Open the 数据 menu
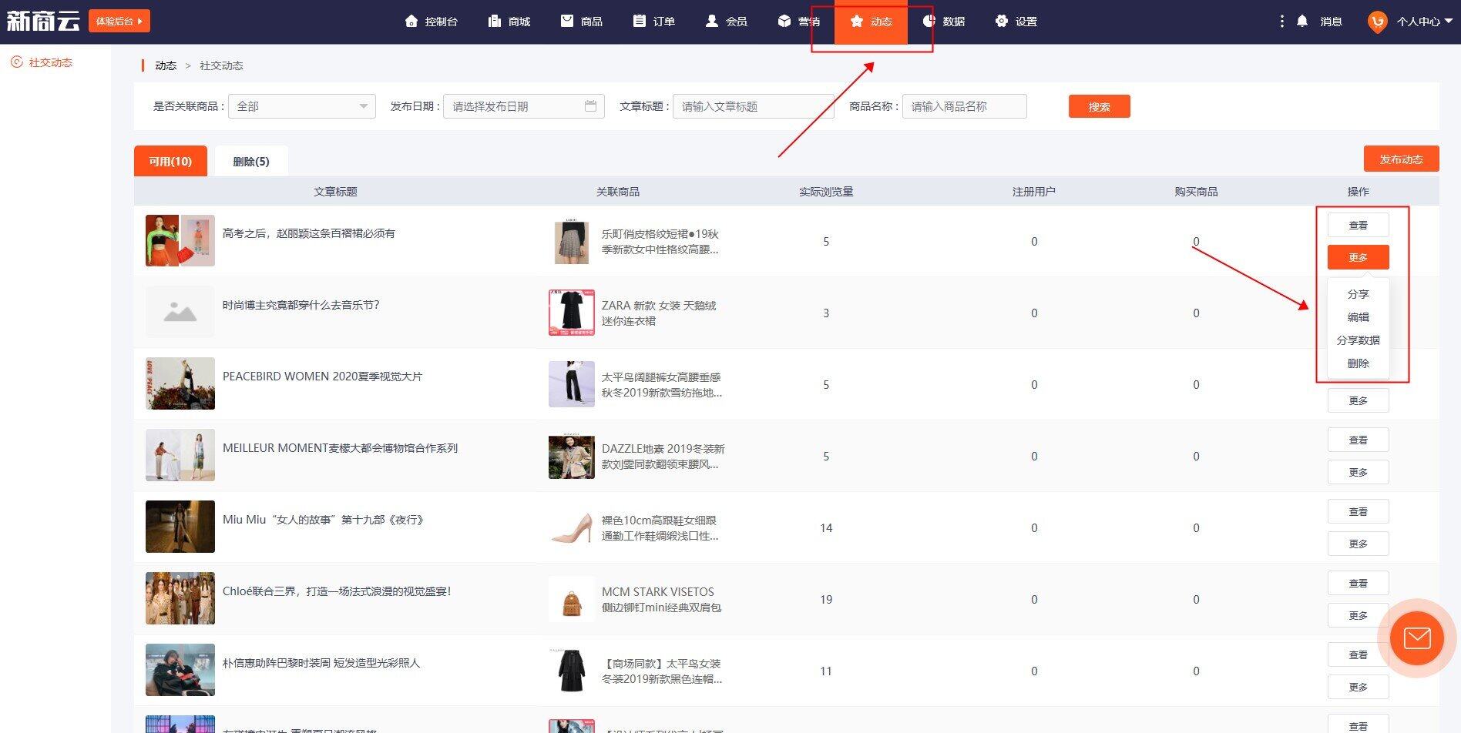Screen dimensions: 1461x733 944,22
